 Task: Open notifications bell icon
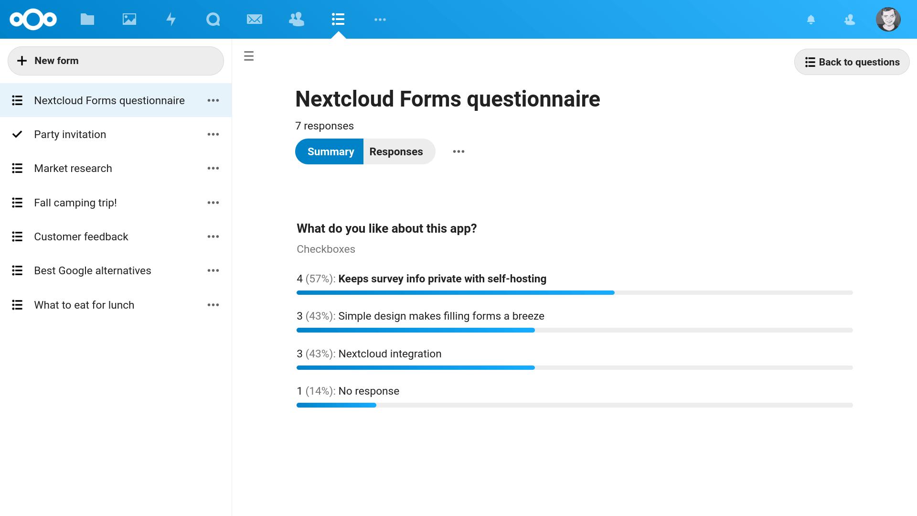812,19
